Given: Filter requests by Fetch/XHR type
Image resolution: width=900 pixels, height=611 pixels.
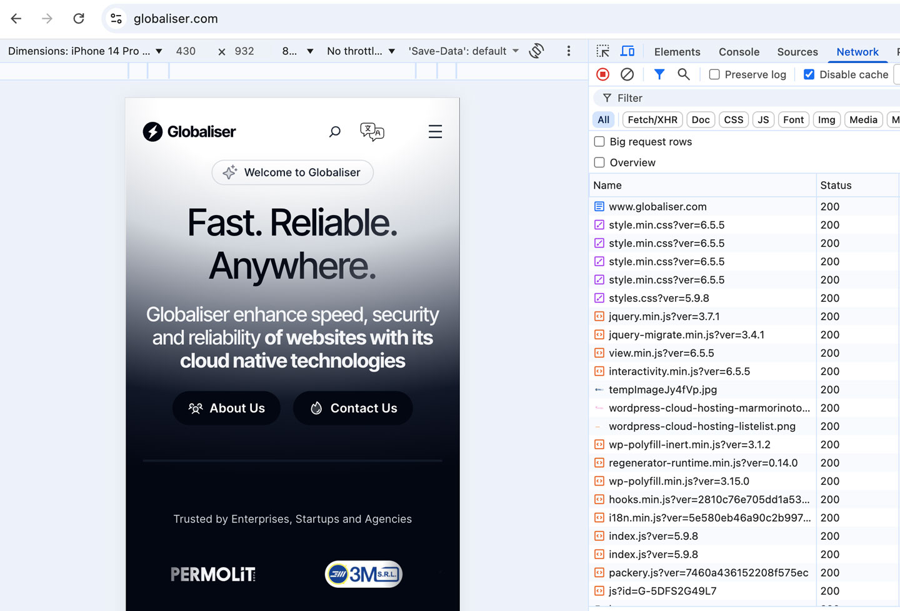Looking at the screenshot, I should [652, 120].
